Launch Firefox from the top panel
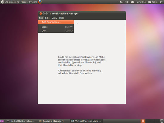 pos(40,2)
